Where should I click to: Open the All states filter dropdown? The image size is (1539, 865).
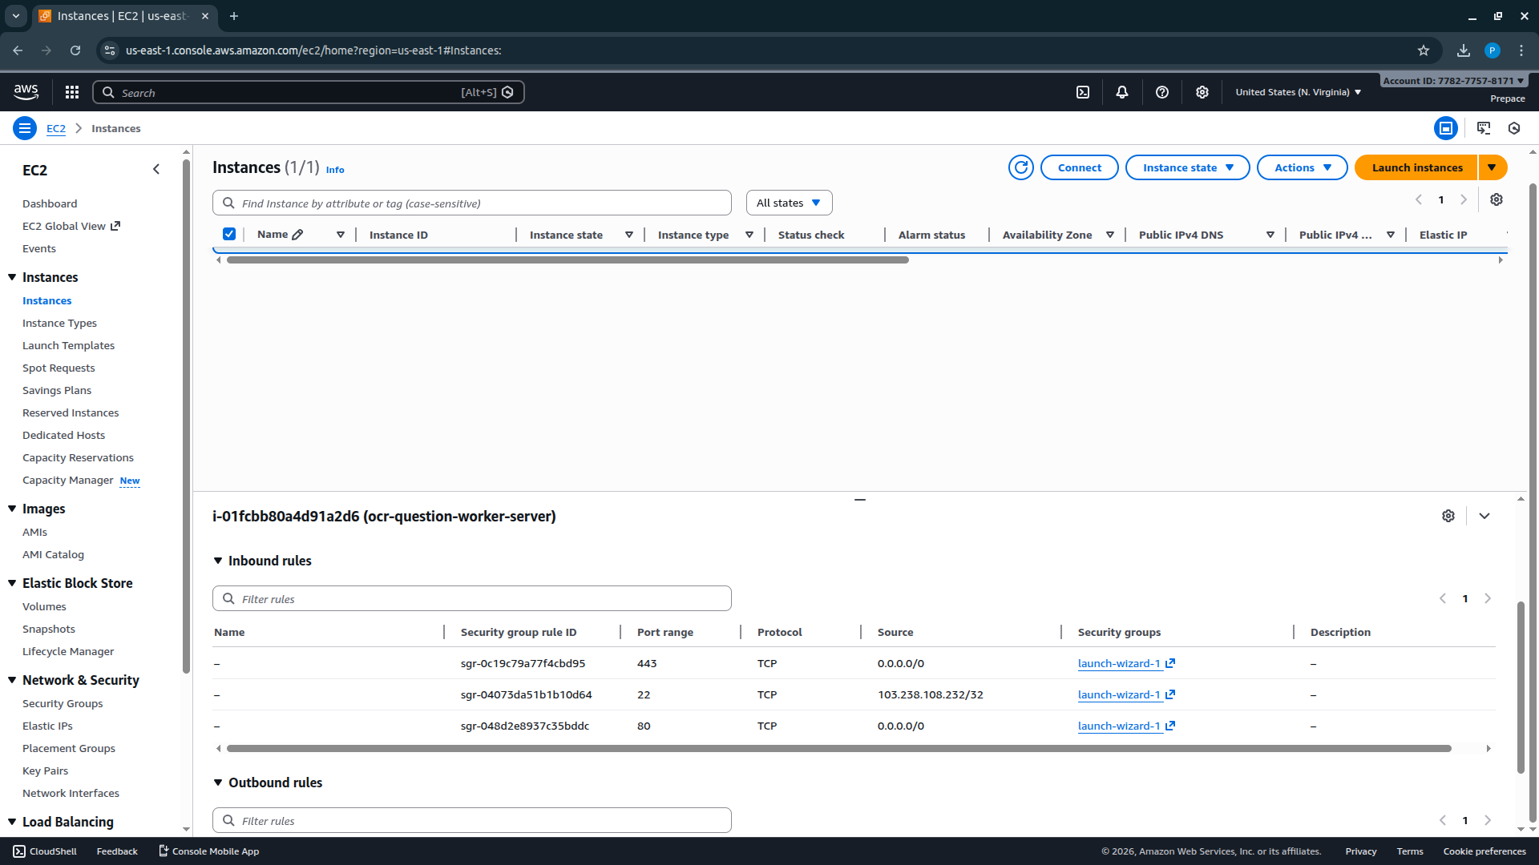coord(789,203)
